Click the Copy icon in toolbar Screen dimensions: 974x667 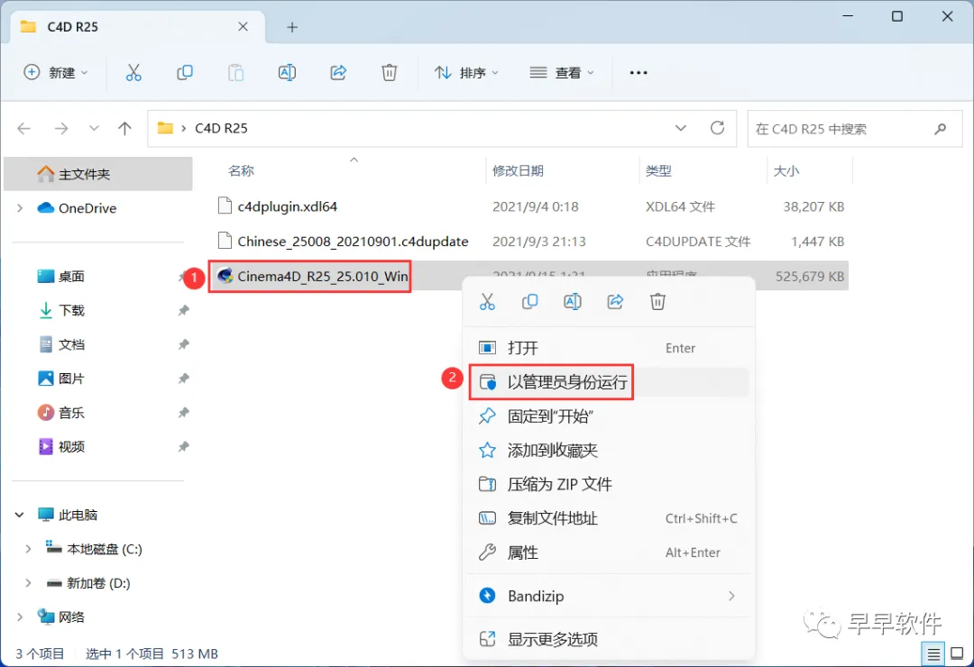pyautogui.click(x=185, y=73)
